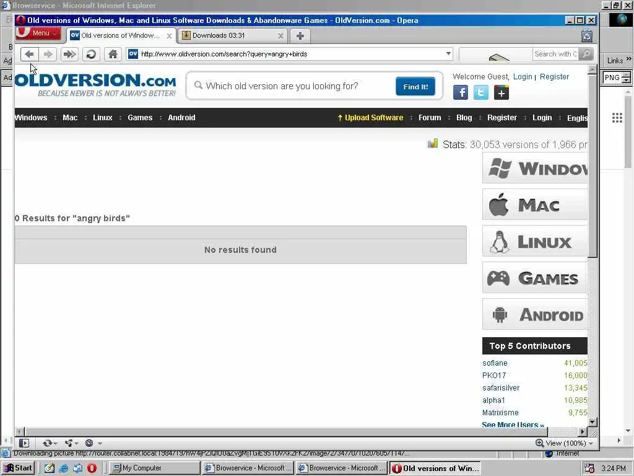Close the Old versions of Windows tab

coord(169,35)
